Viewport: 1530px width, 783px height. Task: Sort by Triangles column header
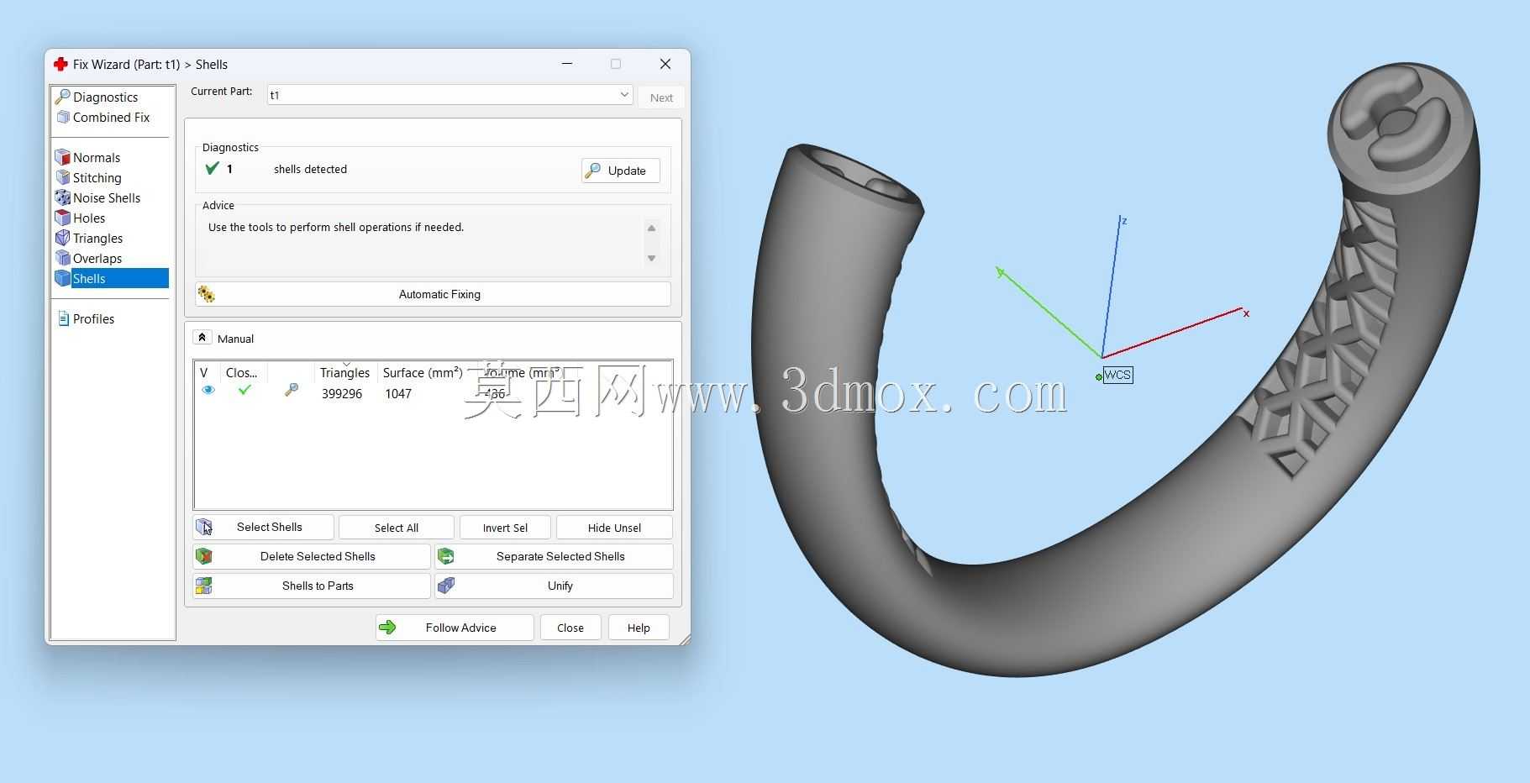click(344, 373)
